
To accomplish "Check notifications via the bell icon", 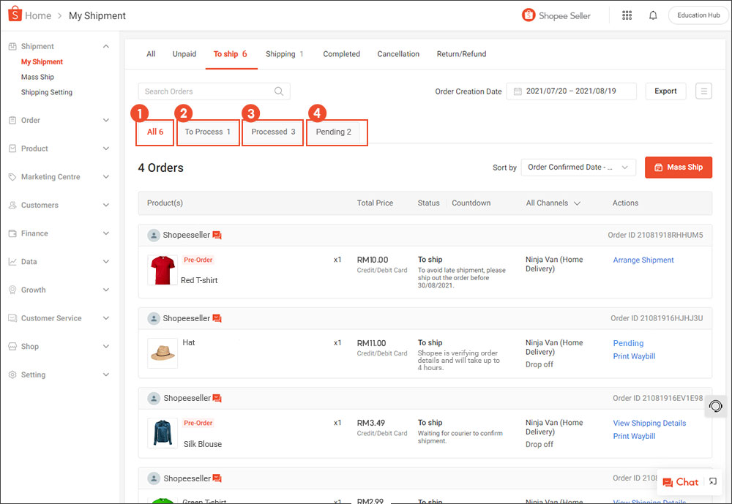I will (x=653, y=15).
